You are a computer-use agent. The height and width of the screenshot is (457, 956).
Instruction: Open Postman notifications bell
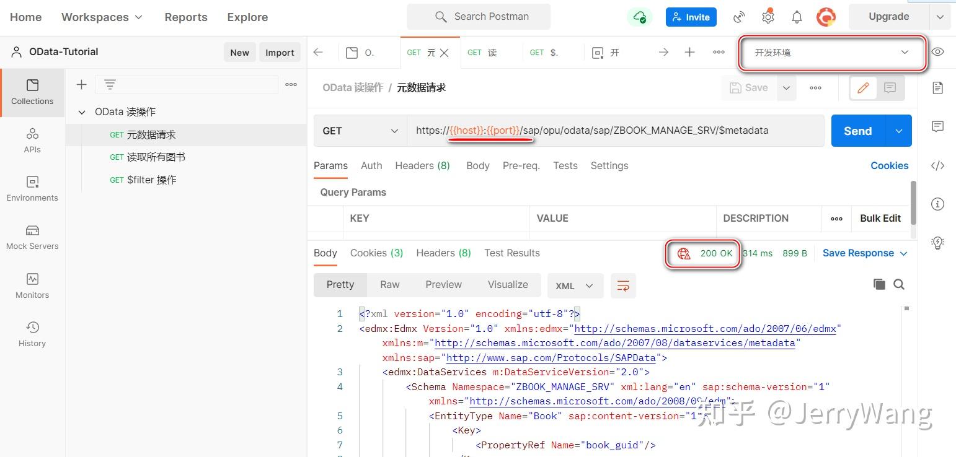coord(797,17)
